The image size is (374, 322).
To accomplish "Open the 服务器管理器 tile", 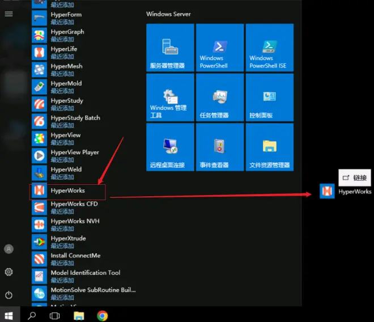I will pyautogui.click(x=170, y=48).
